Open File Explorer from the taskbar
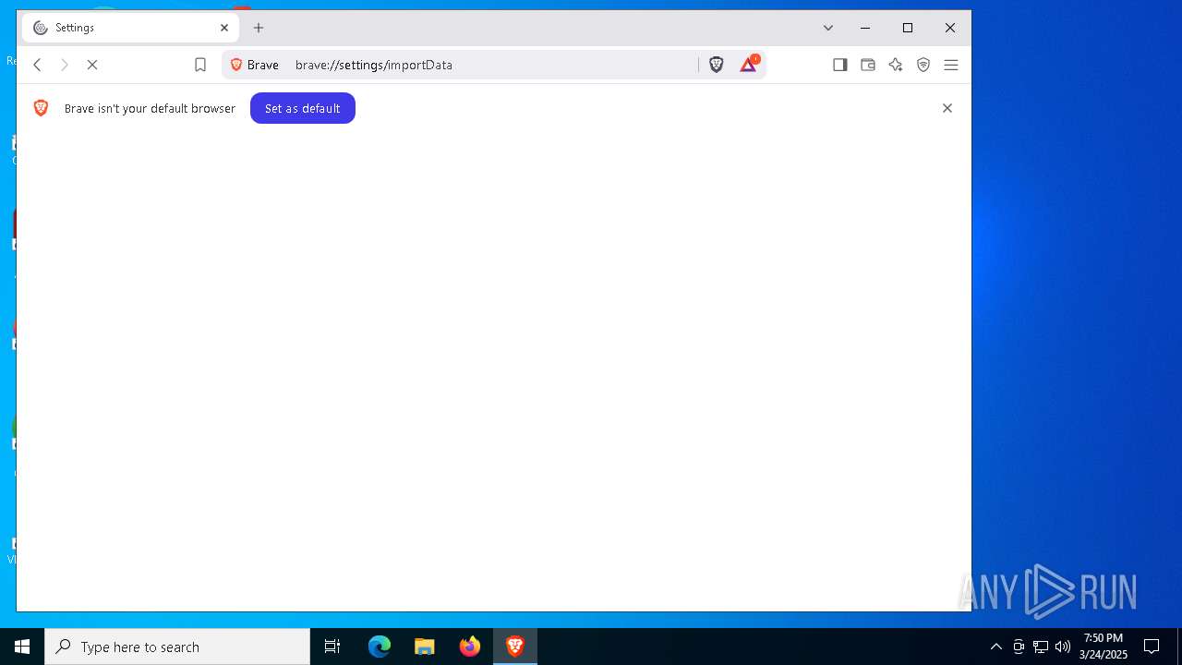This screenshot has width=1182, height=665. 425,647
